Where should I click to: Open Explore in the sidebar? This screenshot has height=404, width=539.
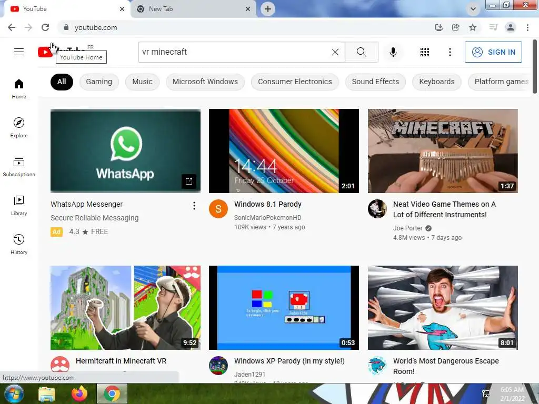point(19,127)
